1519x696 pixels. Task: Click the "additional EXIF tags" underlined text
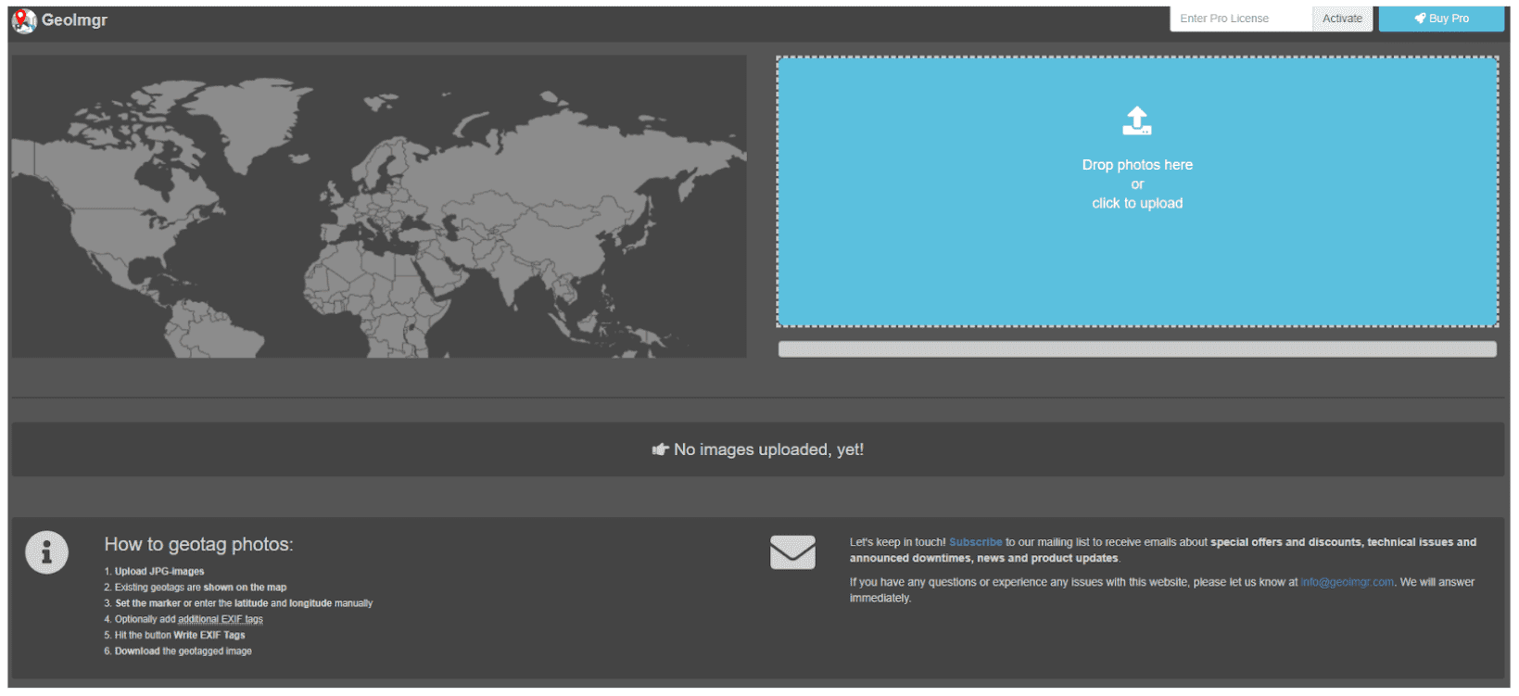221,619
